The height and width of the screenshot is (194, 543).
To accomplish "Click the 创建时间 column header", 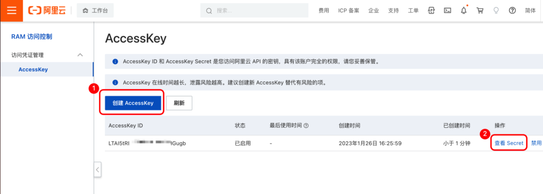I will coord(349,126).
